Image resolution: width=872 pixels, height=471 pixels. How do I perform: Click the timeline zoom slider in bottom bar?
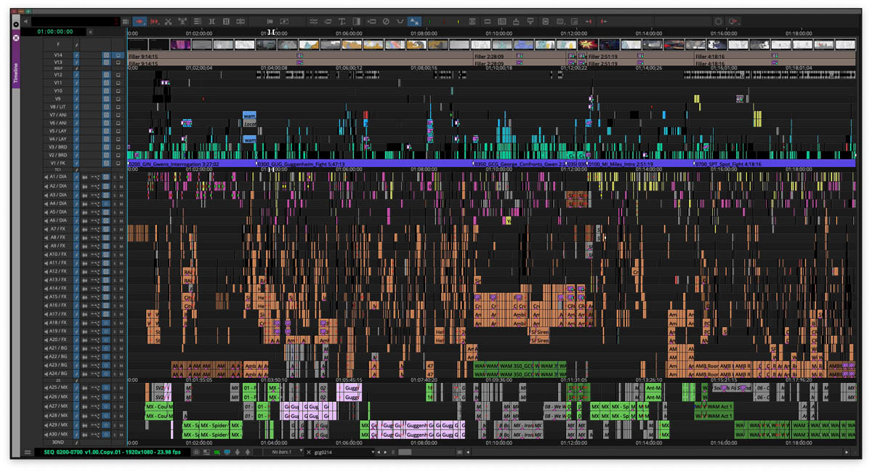405,452
